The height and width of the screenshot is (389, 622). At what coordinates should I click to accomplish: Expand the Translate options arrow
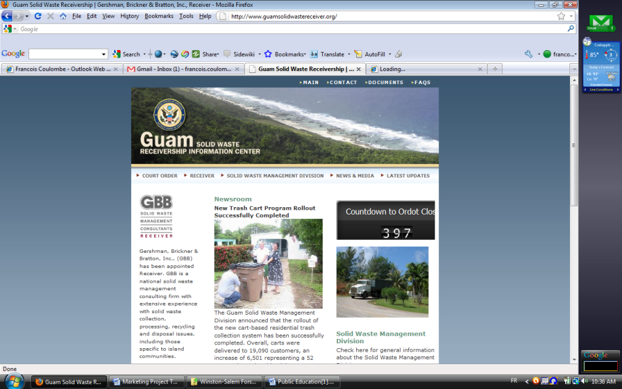(x=349, y=54)
